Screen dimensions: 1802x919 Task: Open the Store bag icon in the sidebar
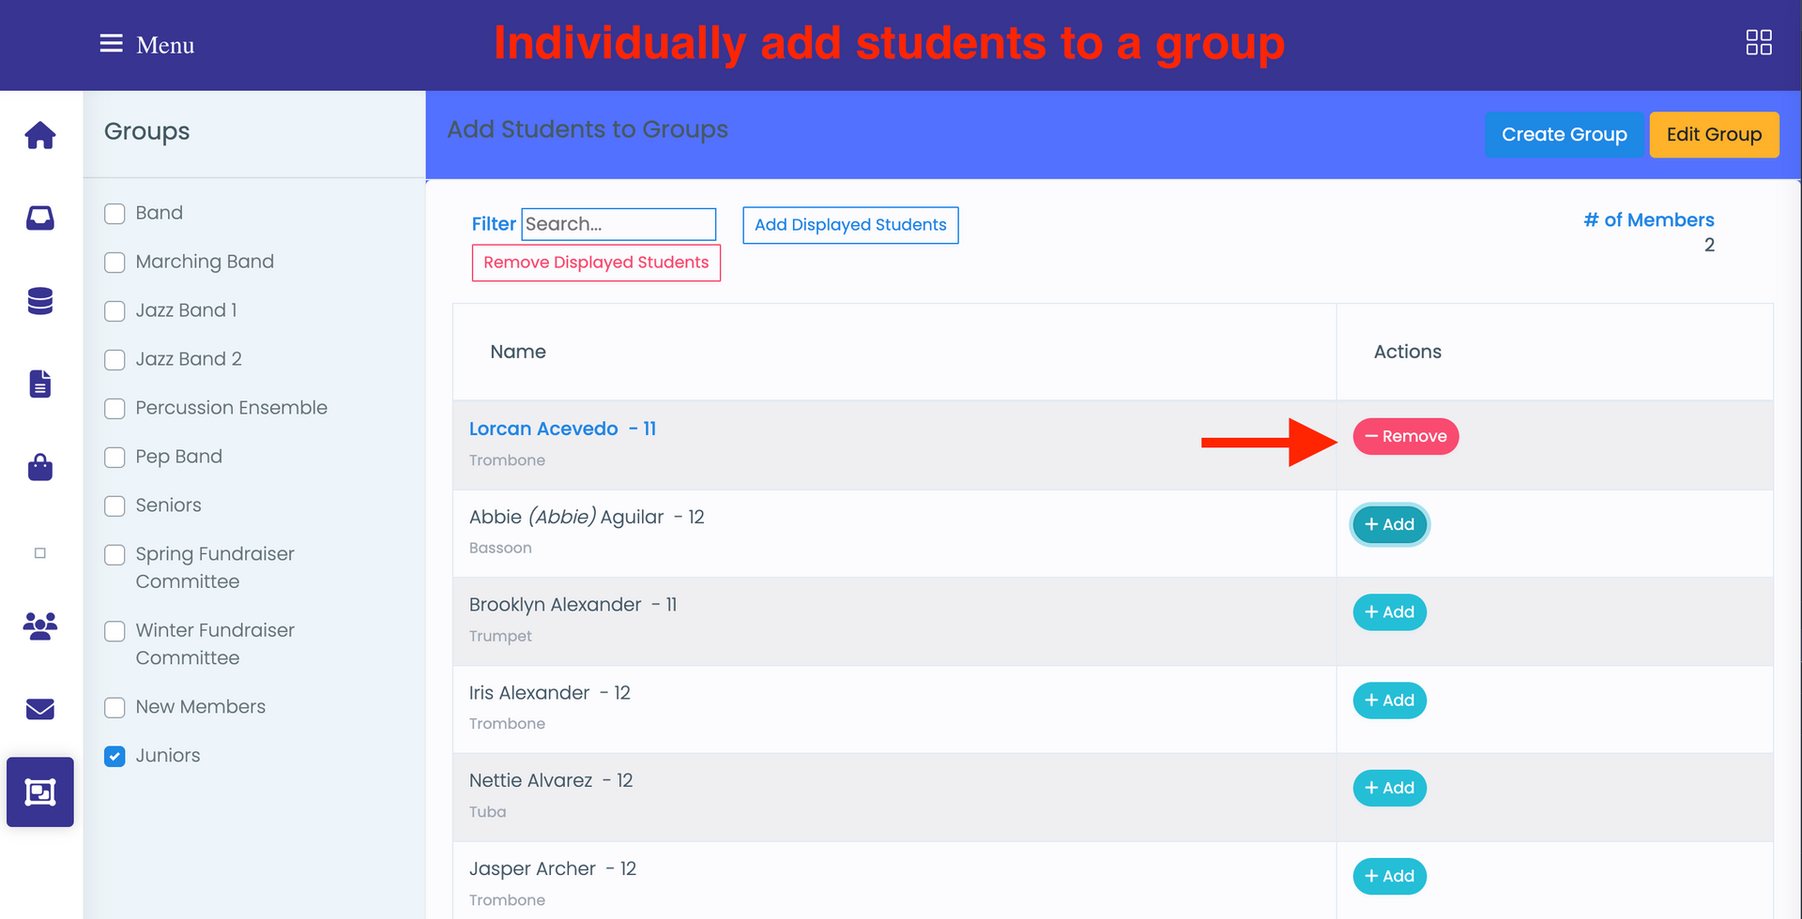click(x=40, y=467)
